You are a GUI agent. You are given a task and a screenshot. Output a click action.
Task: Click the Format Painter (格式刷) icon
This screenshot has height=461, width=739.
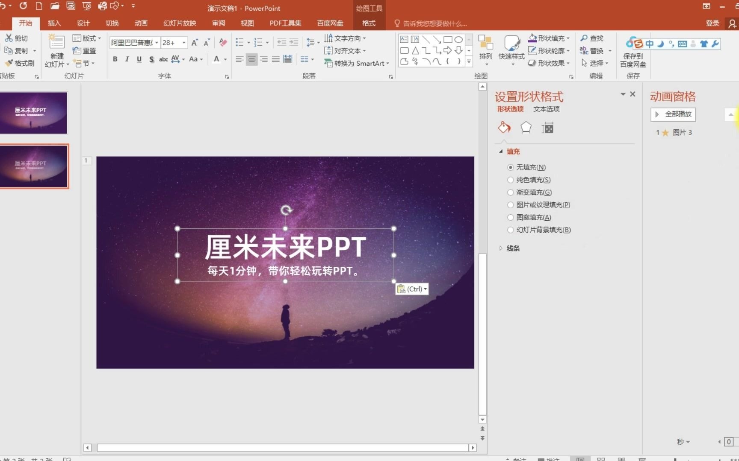coord(9,63)
